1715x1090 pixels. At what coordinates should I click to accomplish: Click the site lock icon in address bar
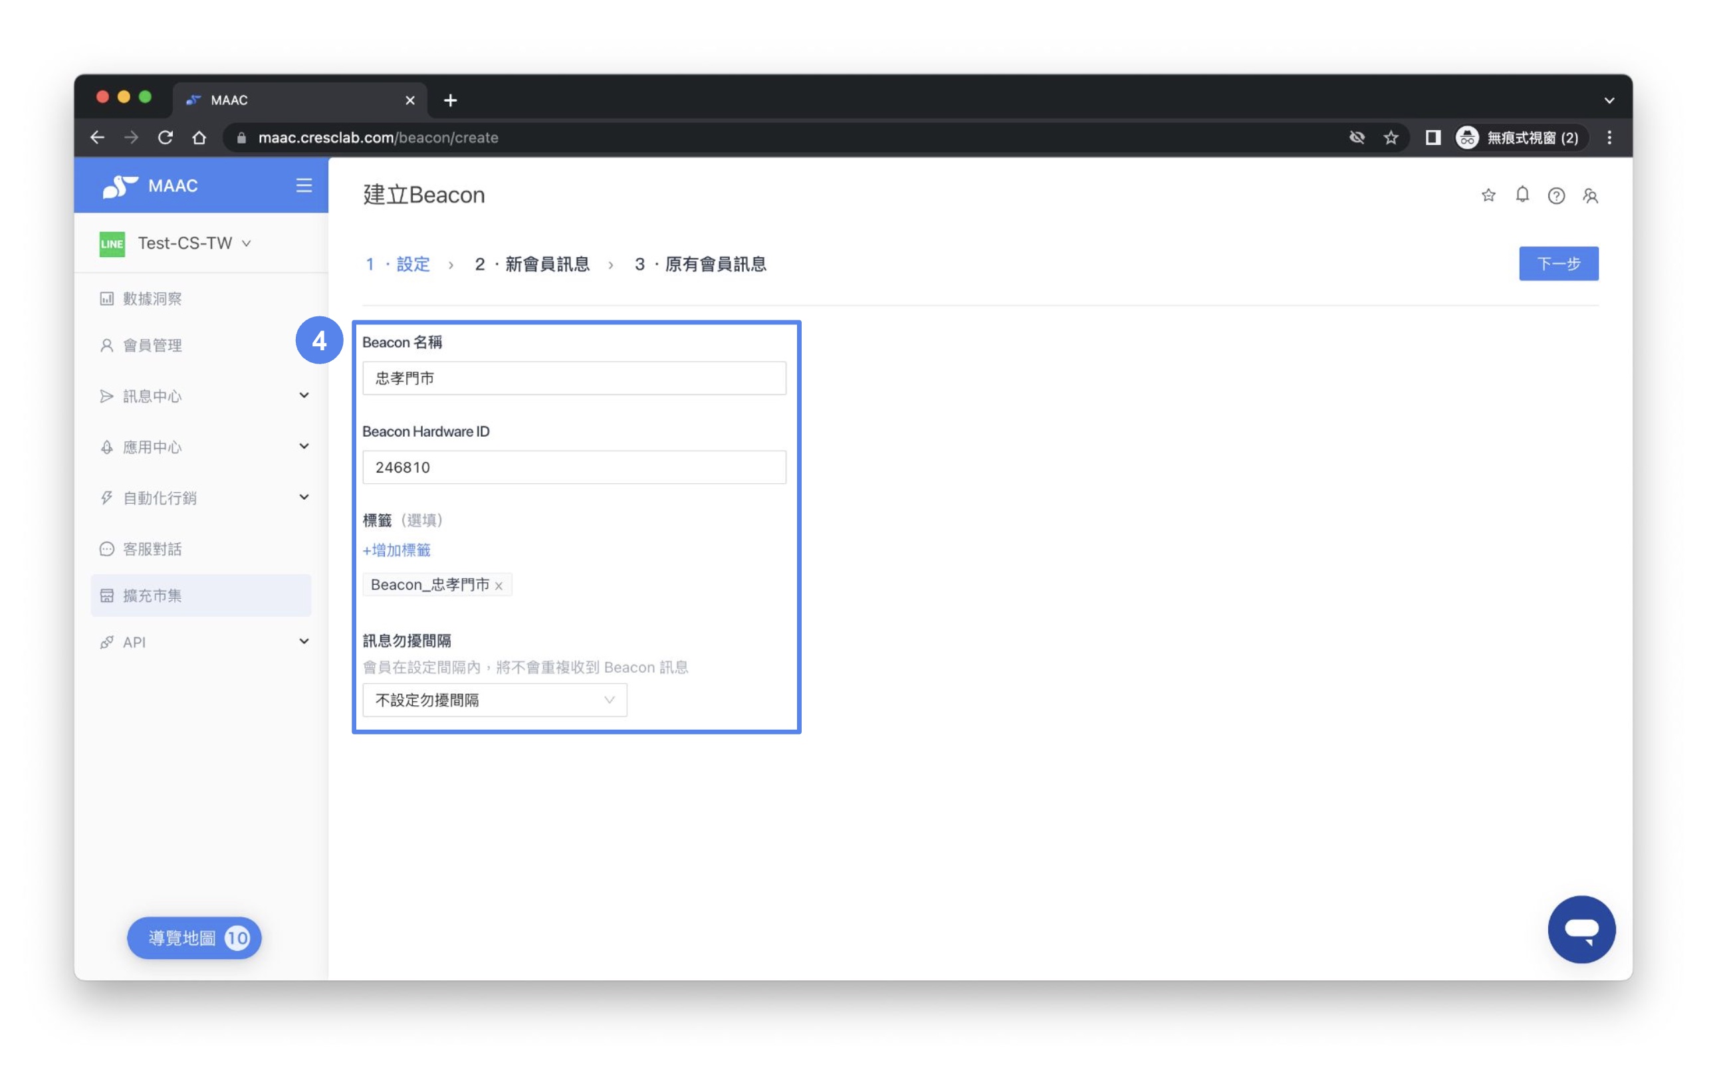(x=241, y=138)
